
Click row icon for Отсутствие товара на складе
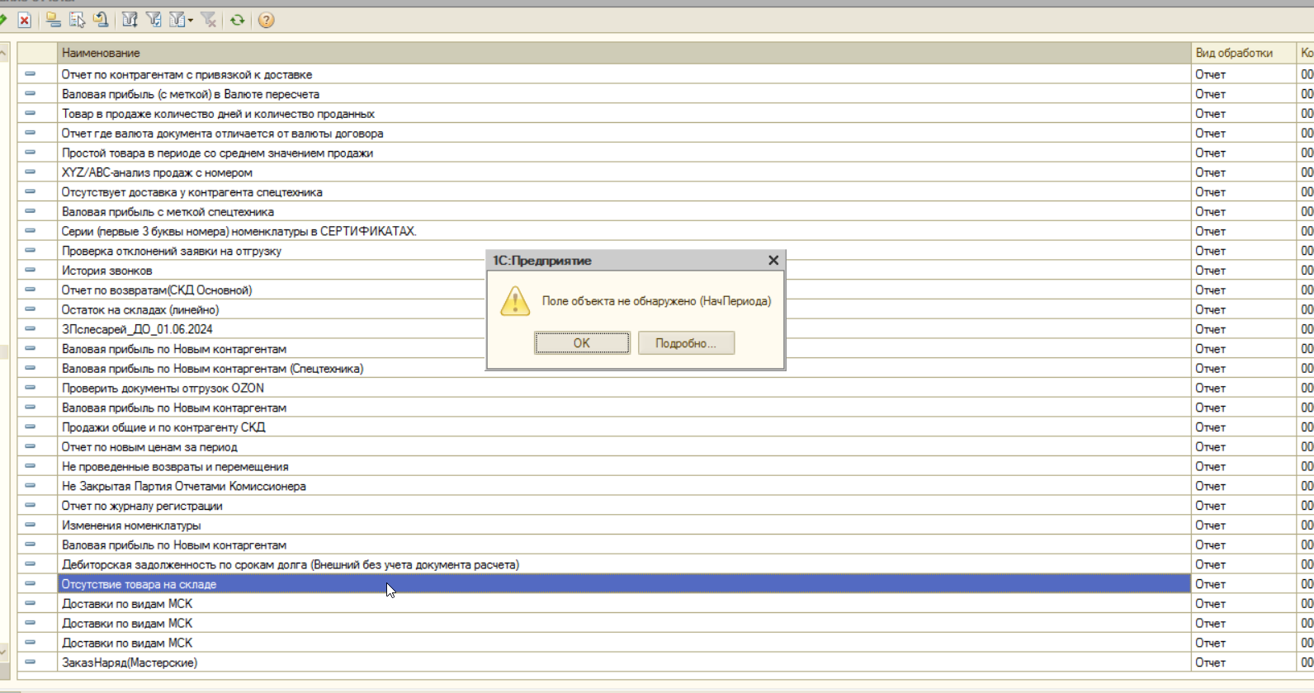coord(31,584)
